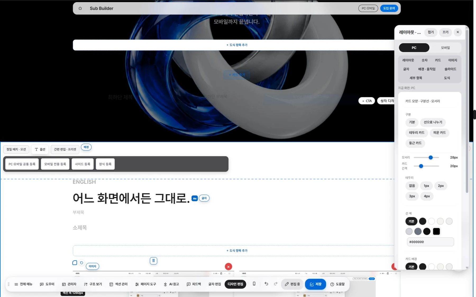Screen dimensions: 476x297
Task: Open 도움말 in the bottom toolbar
Action: 337,284
